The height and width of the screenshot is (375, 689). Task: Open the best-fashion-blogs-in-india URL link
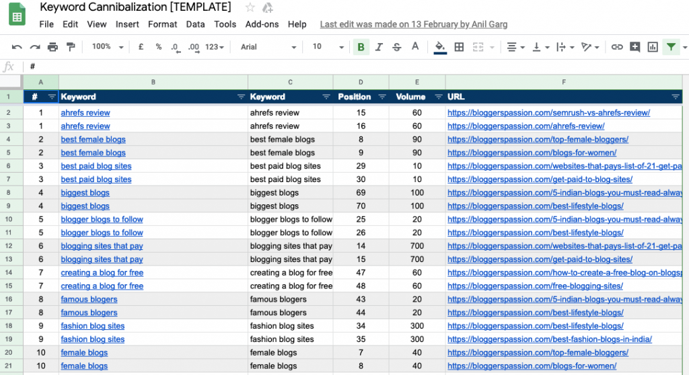[x=549, y=339]
